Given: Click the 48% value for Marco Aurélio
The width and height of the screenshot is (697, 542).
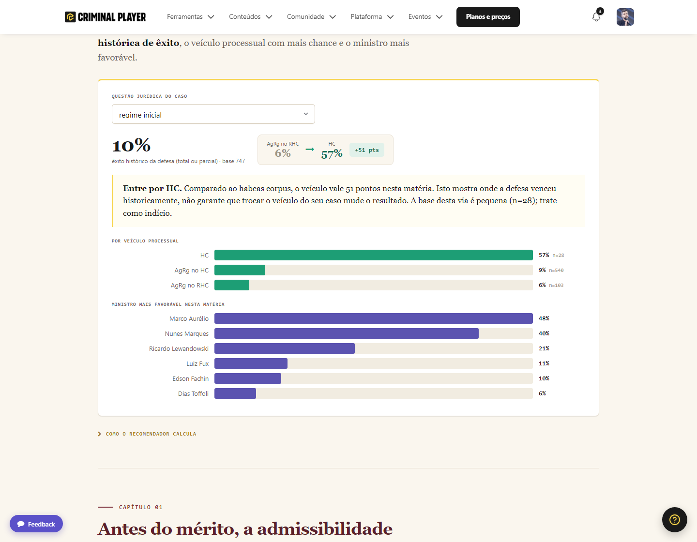Looking at the screenshot, I should click(x=544, y=318).
